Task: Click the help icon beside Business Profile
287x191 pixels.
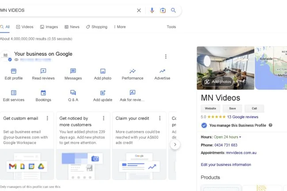Action: (x=270, y=125)
